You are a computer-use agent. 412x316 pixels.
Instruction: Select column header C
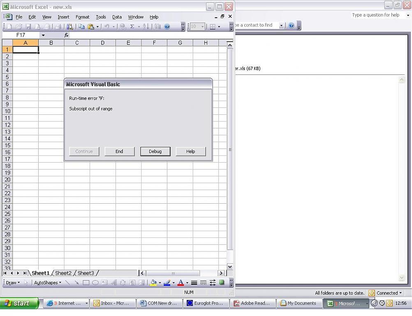click(77, 43)
